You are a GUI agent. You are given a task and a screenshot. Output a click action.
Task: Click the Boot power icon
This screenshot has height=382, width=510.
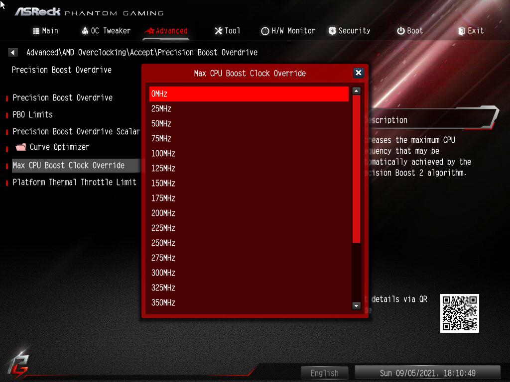401,31
